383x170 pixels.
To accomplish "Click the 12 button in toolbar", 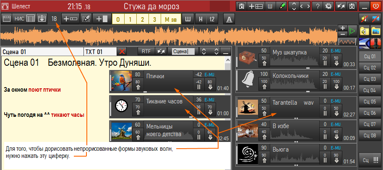I will tap(212, 19).
